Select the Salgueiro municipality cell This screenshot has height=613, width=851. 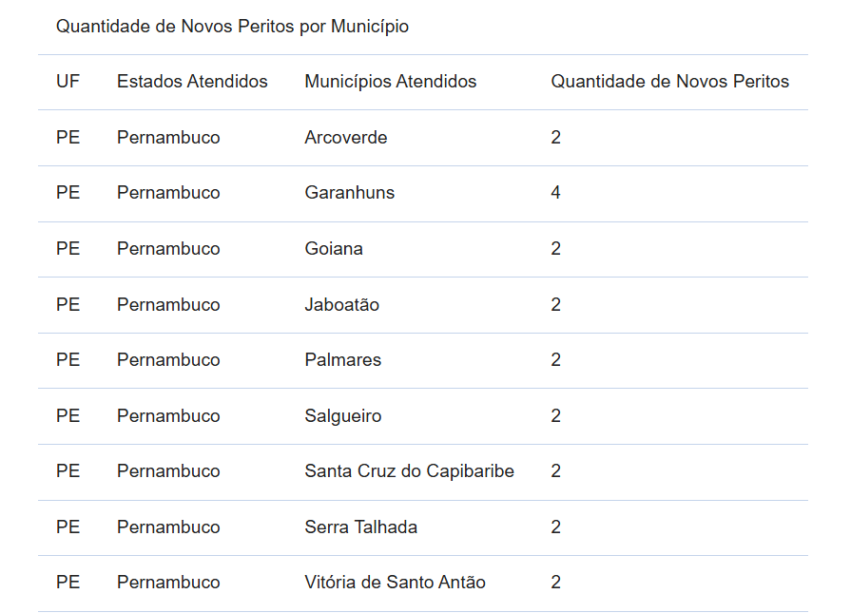pyautogui.click(x=343, y=415)
